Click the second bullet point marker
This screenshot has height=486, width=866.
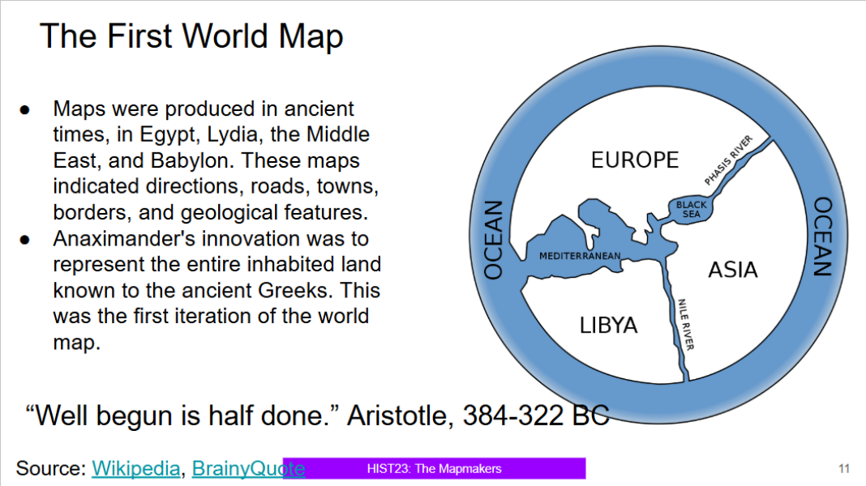(x=25, y=239)
